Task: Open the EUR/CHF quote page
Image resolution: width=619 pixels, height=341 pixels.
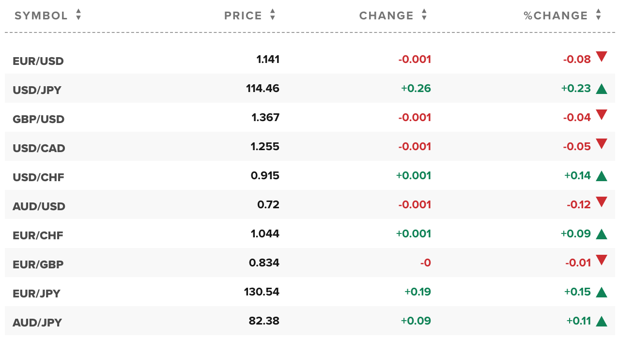Action: (38, 235)
